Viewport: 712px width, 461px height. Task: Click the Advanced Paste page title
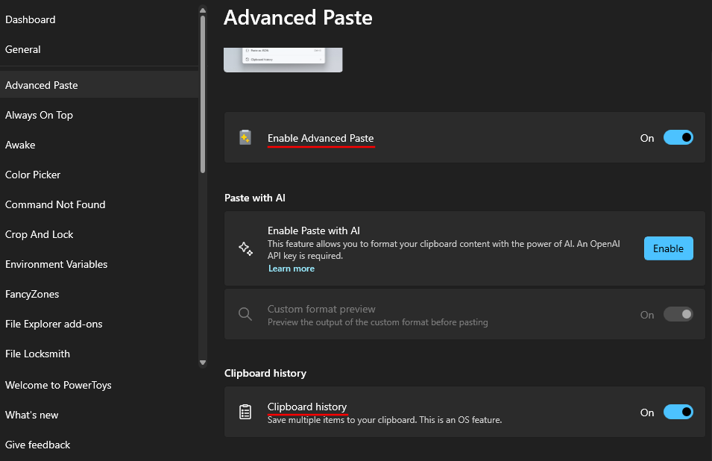point(298,18)
